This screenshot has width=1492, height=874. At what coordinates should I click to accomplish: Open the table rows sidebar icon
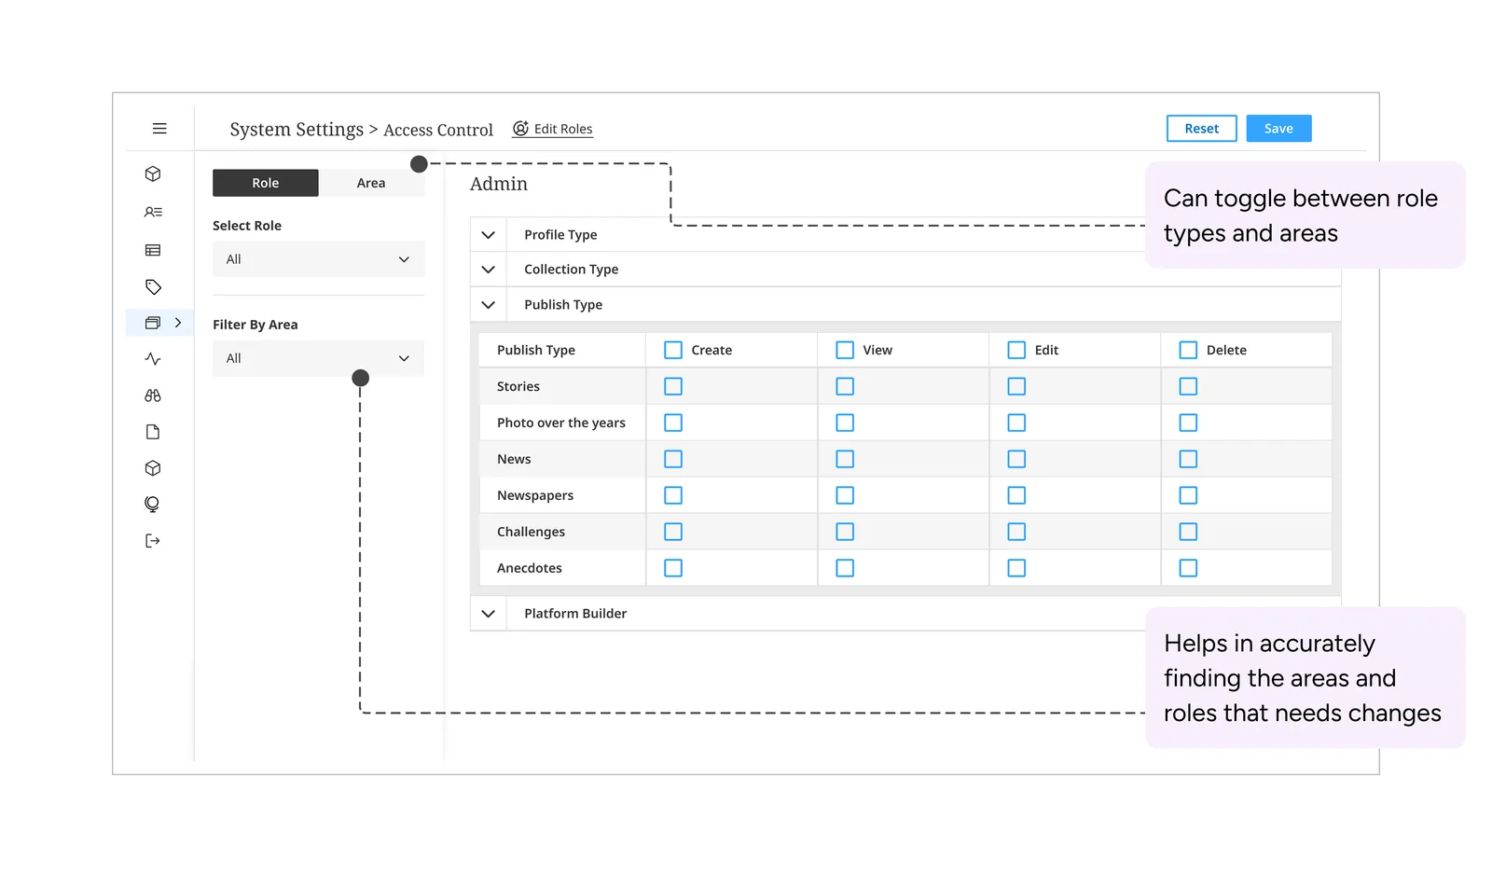(x=153, y=250)
